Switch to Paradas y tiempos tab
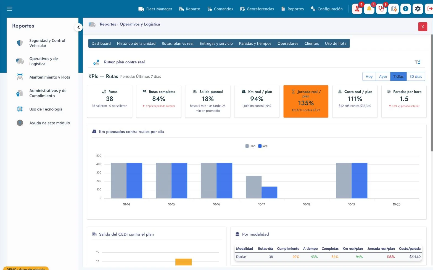The width and height of the screenshot is (433, 270). (255, 43)
